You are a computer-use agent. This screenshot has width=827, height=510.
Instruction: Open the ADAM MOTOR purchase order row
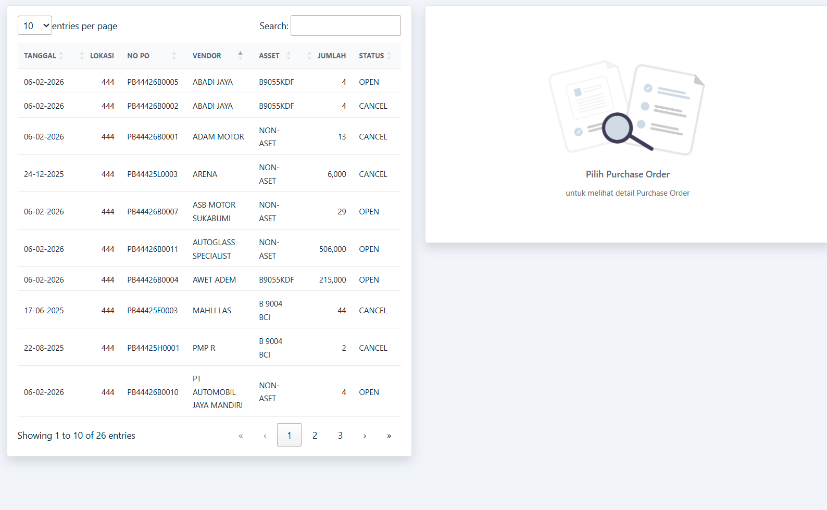[218, 137]
